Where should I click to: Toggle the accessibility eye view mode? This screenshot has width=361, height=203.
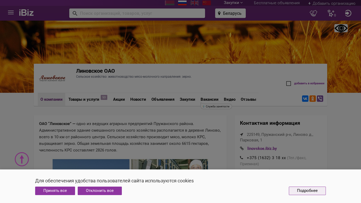341,28
